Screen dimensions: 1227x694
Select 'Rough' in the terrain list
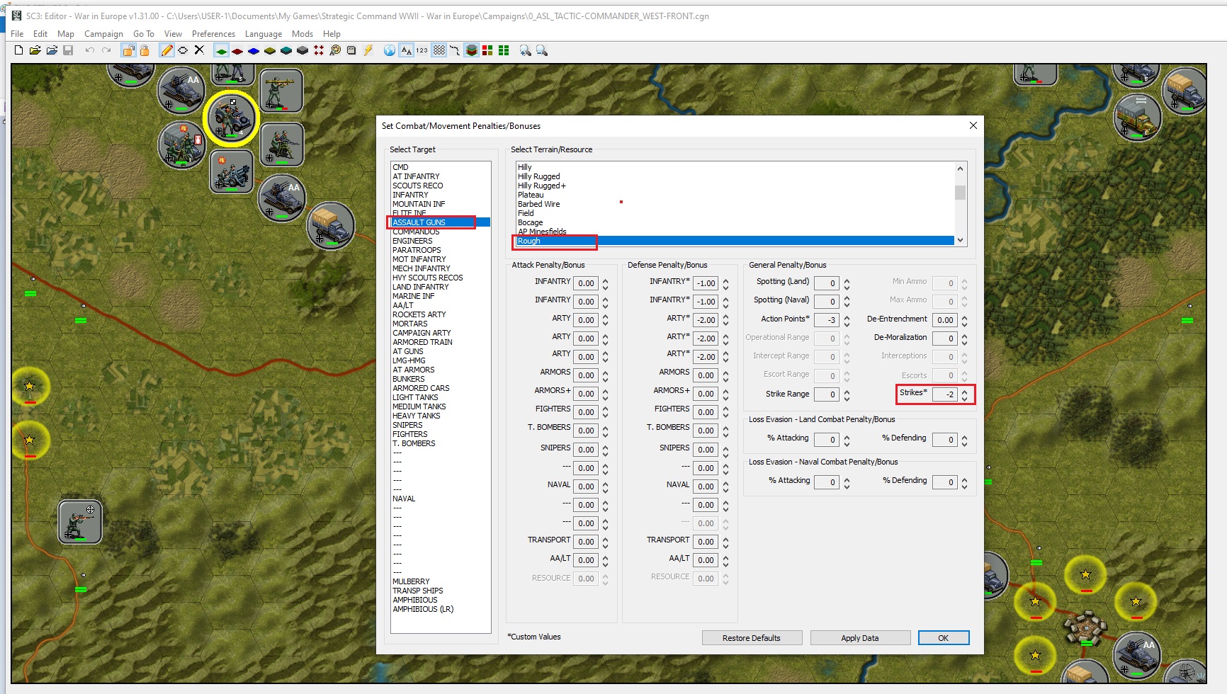coord(735,241)
